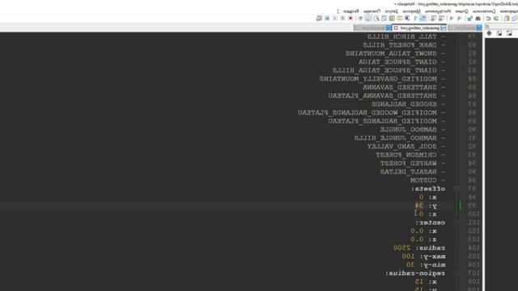
Task: Click the MODIFIED_WOODED_BADLANDS_PLATEAU line
Action: coord(372,112)
